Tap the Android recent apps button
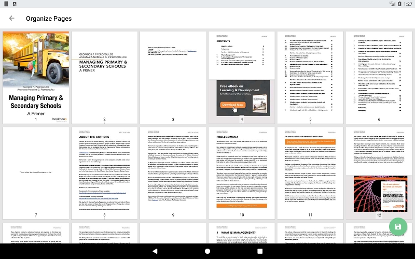415x259 pixels. pyautogui.click(x=260, y=251)
